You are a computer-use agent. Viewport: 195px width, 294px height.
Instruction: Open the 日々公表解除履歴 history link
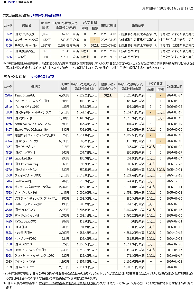(x=41, y=77)
